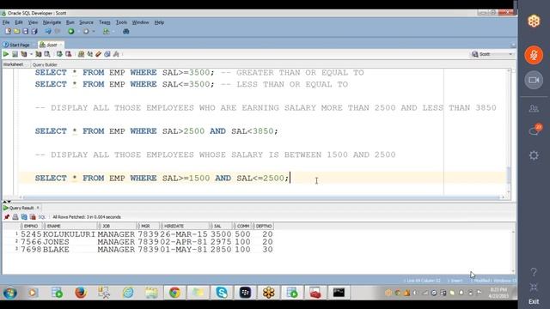Image resolution: width=550 pixels, height=309 pixels.
Task: Open the Debug icon's dropdown arrow
Action: pyautogui.click(x=94, y=31)
